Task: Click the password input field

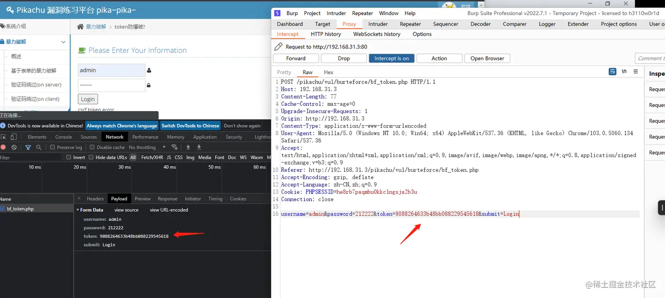Action: (x=112, y=85)
